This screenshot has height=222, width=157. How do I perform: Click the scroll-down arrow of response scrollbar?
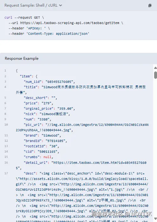155,219
